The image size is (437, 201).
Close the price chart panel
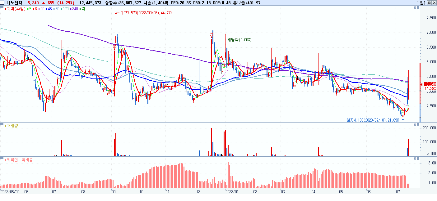417,8
